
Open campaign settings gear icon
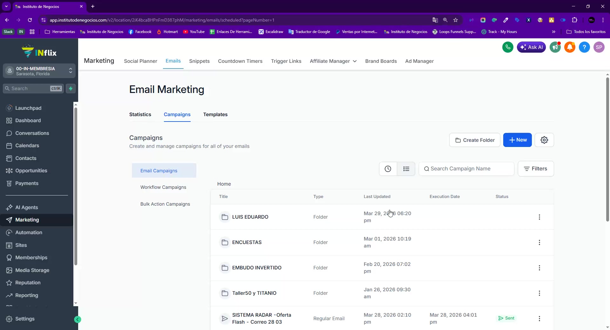coord(544,140)
